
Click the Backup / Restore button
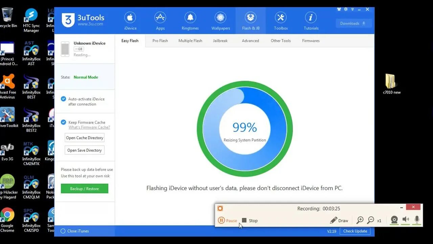85,189
